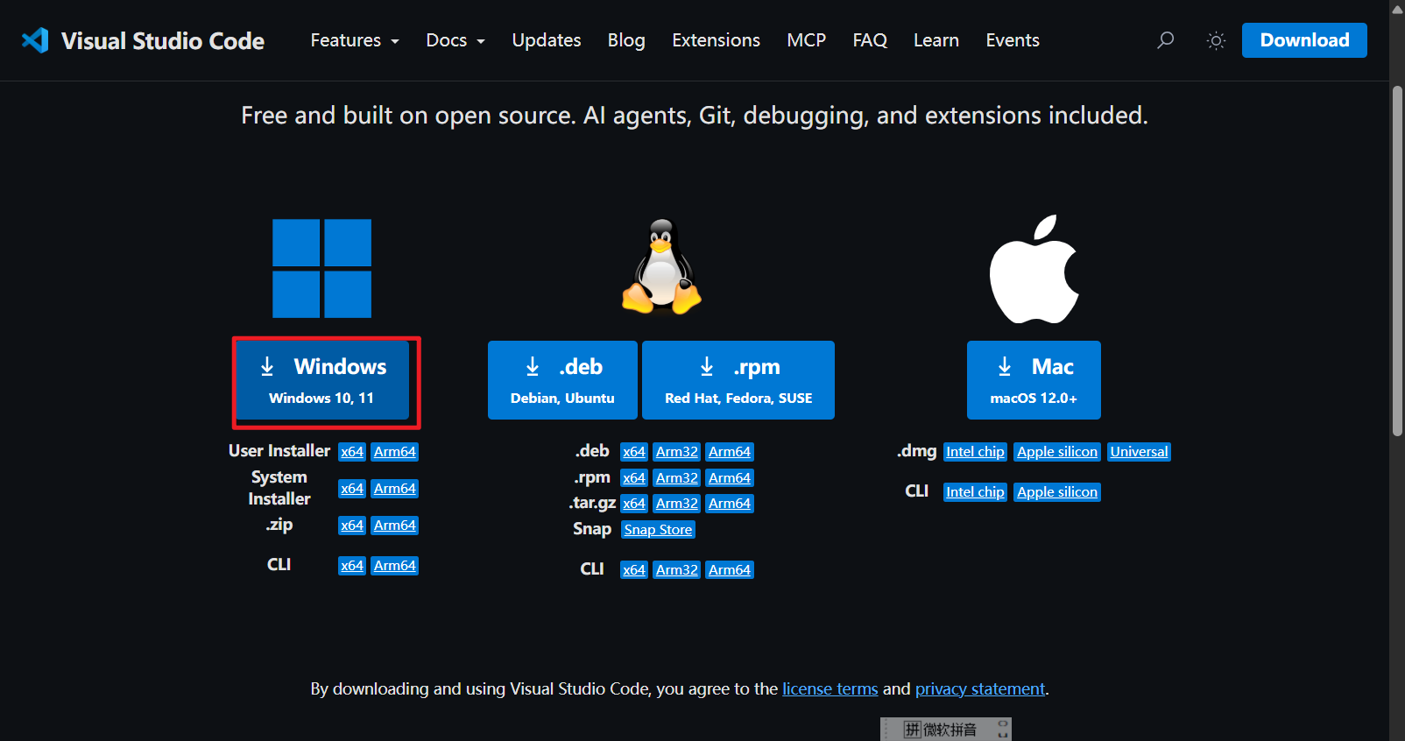1405x741 pixels.
Task: Download Linux .tar.gz Arm64 link
Action: (x=730, y=504)
